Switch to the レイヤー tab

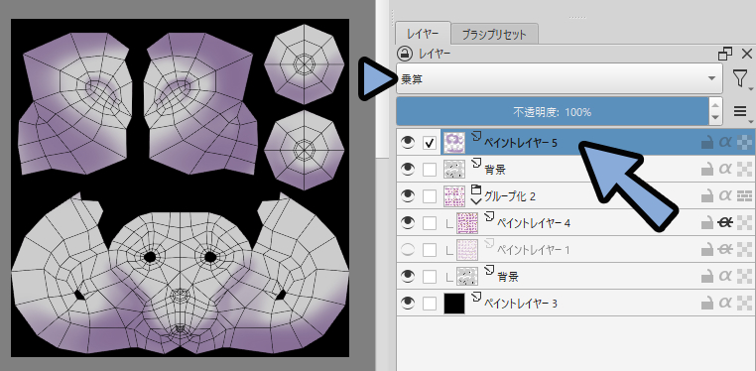tap(423, 34)
